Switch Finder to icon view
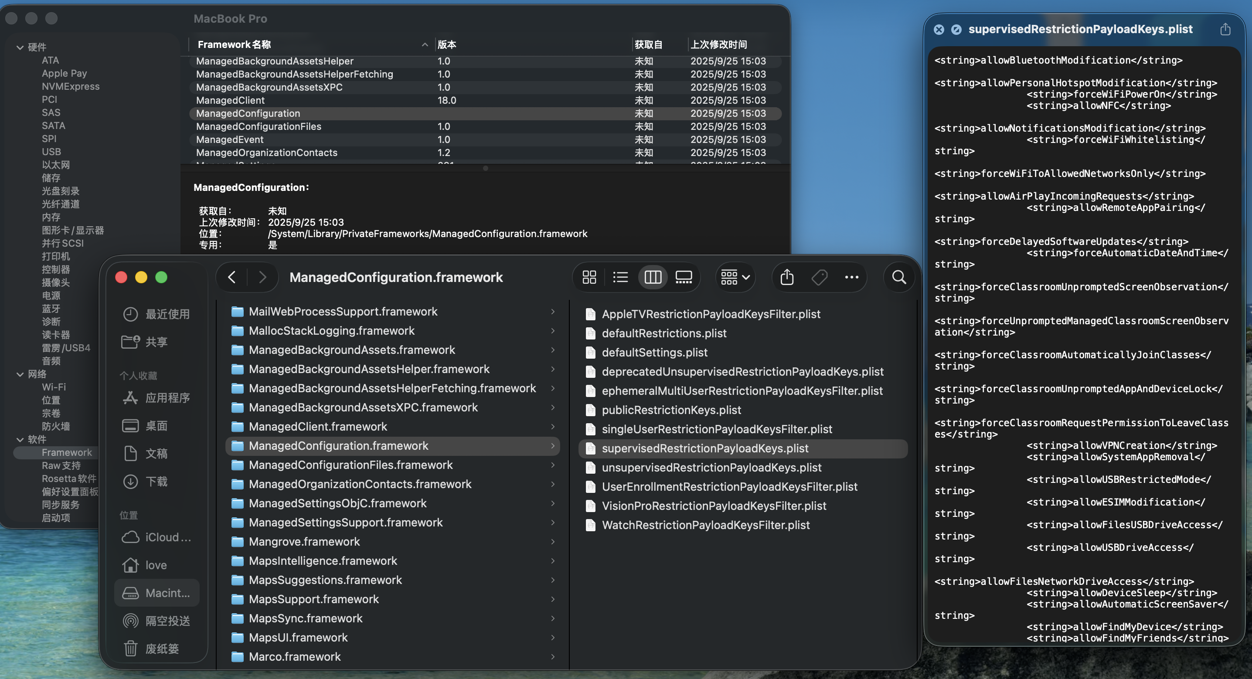The height and width of the screenshot is (679, 1252). tap(589, 277)
